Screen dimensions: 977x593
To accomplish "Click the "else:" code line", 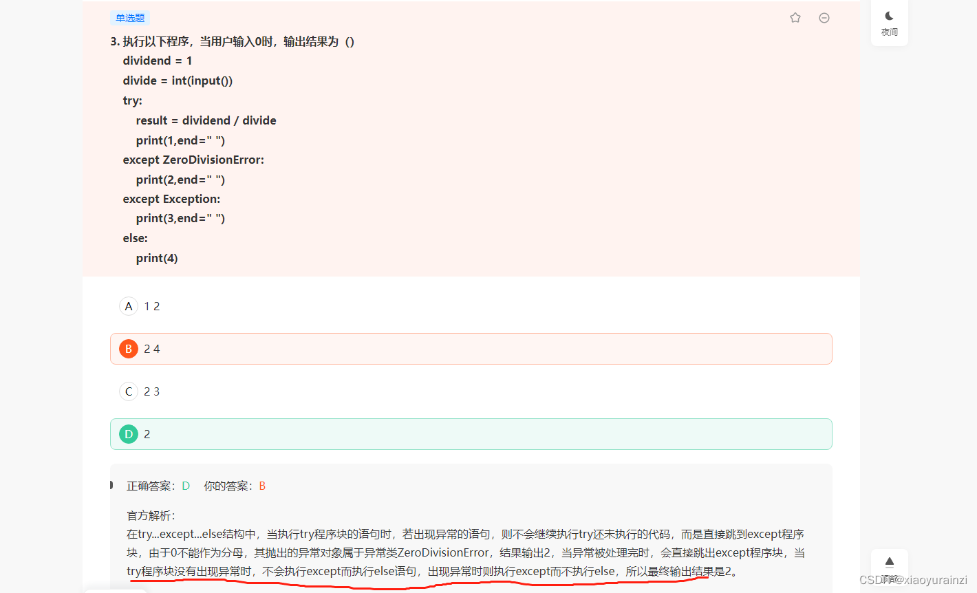I will coord(135,238).
